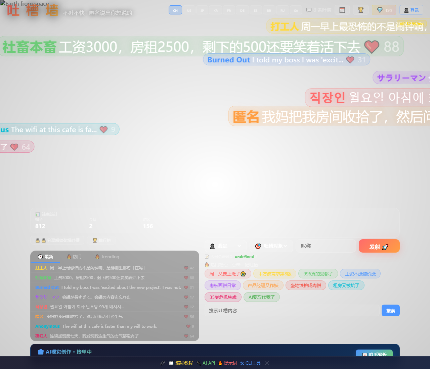Switch language to US
Image resolution: width=430 pixels, height=369 pixels.
point(189,10)
